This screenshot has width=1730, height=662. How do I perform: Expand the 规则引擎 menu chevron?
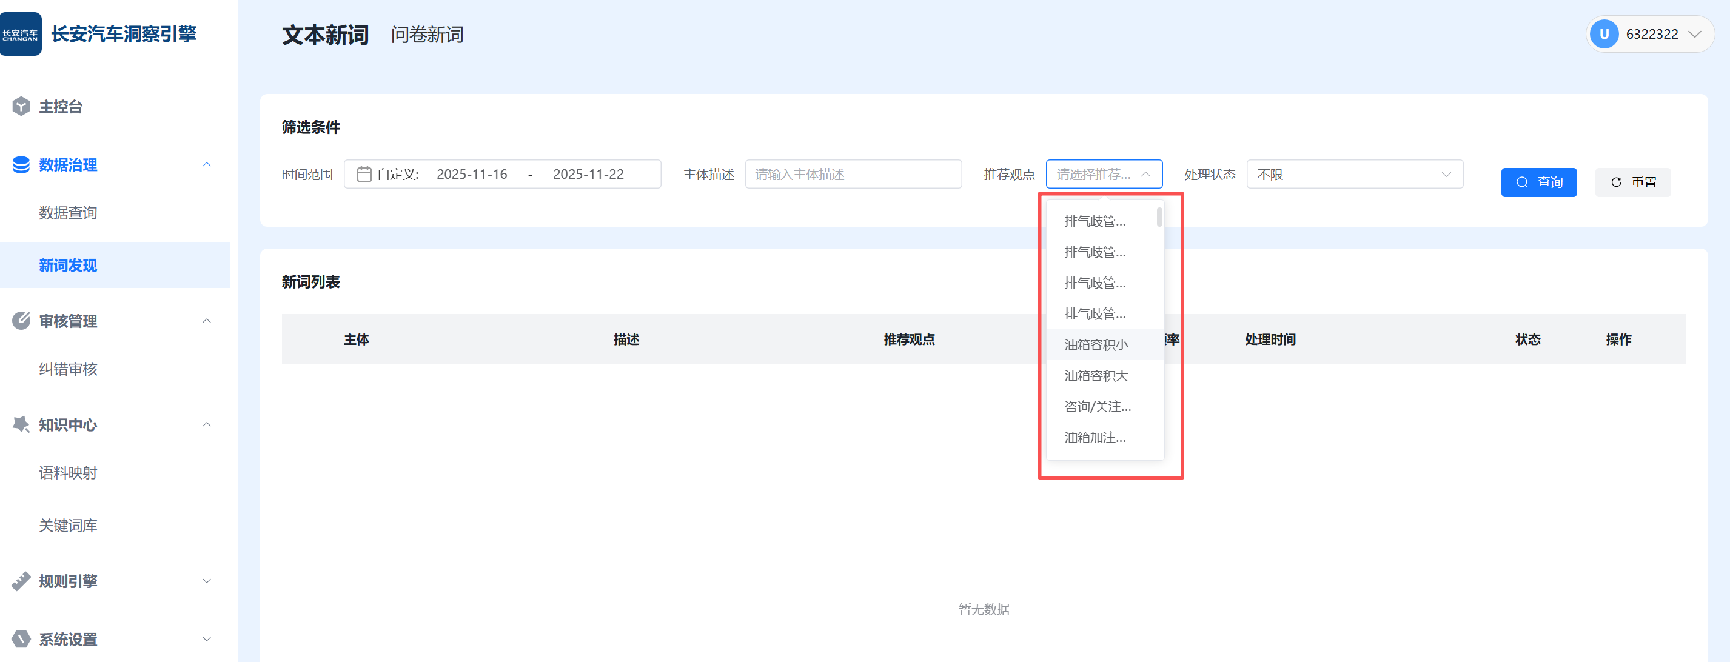207,581
